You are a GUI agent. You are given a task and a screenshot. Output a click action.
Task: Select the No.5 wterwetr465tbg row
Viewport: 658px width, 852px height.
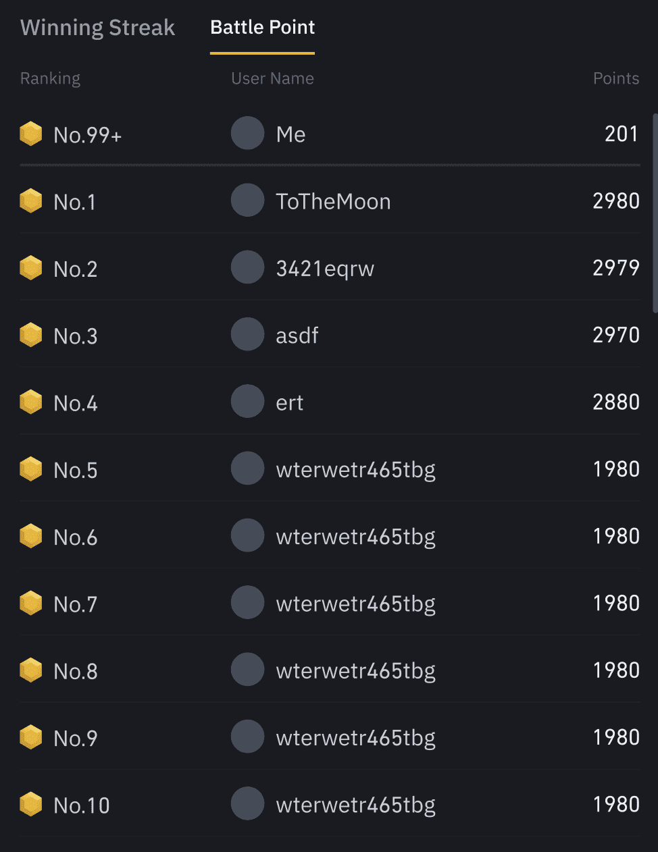tap(330, 469)
